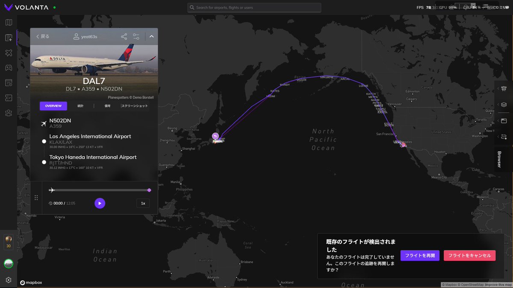Click the user icon beside yeat63s
The image size is (513, 288).
click(x=76, y=37)
